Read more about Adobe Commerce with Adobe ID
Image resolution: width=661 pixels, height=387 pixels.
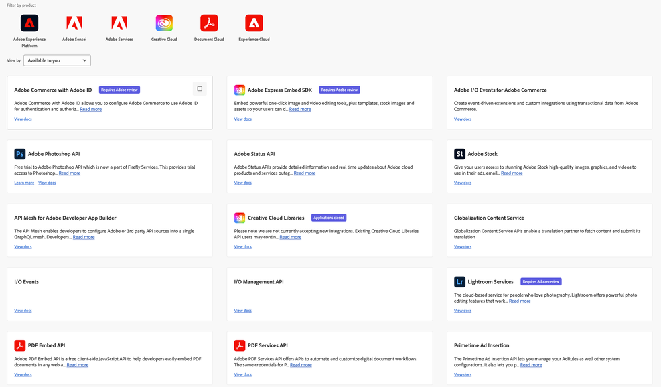pyautogui.click(x=90, y=109)
